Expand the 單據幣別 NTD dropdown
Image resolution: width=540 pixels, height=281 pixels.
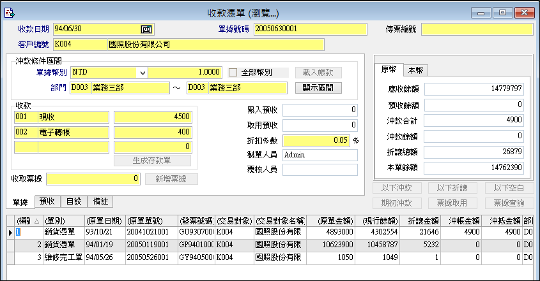(142, 72)
